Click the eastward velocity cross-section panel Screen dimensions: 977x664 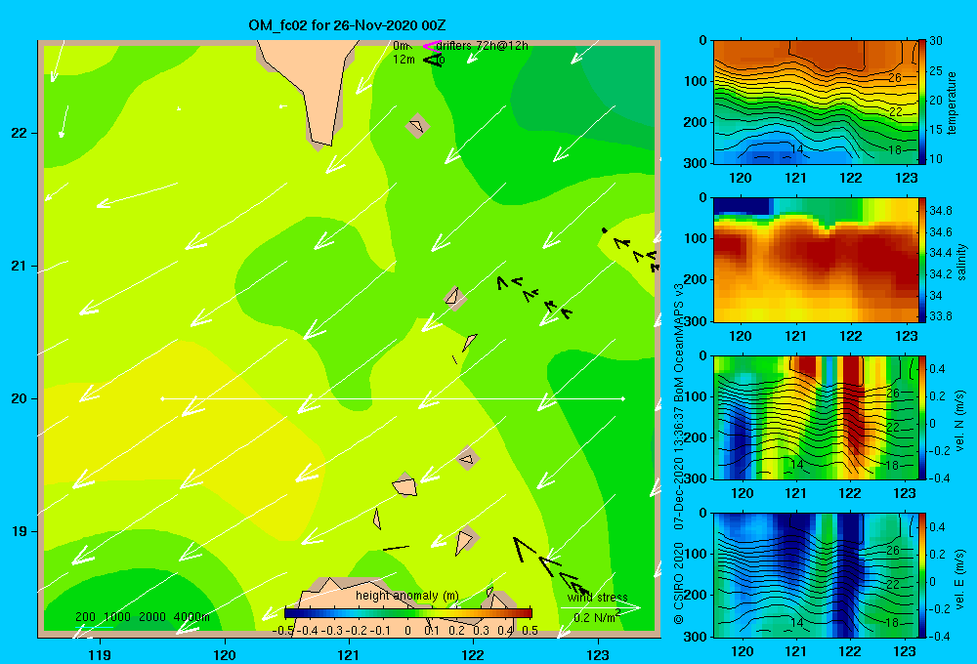(x=816, y=575)
